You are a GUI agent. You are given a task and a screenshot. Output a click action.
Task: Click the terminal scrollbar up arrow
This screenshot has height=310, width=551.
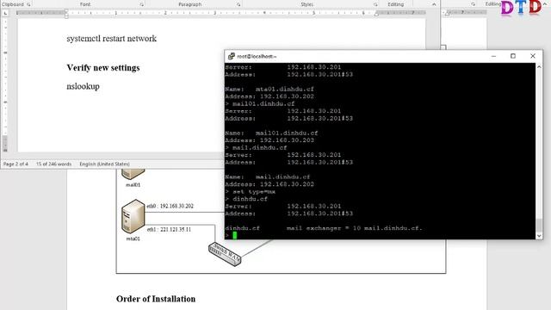[x=539, y=67]
